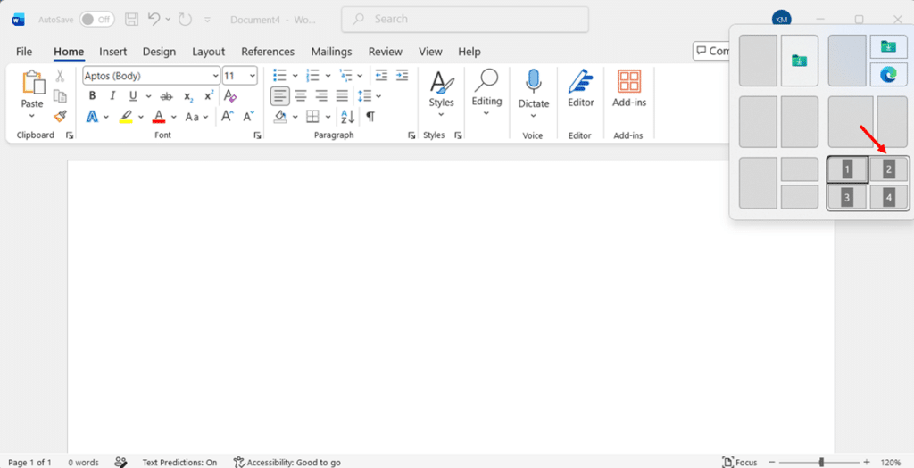Screen dimensions: 914x468
Task: Open the Editing dropdown
Action: pos(486,92)
